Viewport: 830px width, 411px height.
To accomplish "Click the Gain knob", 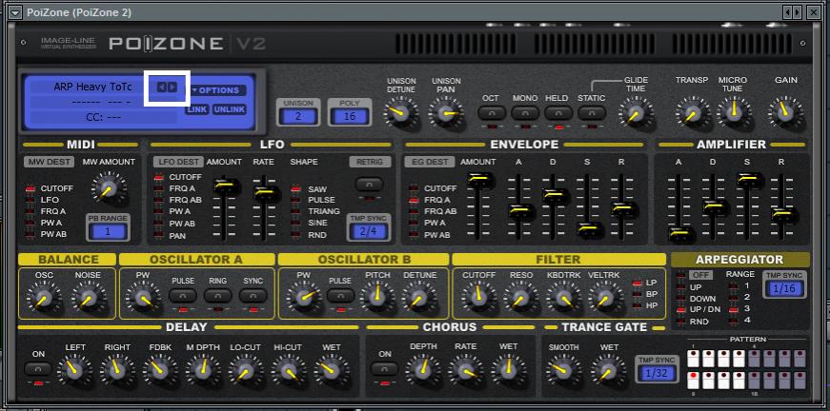I will coord(785,113).
